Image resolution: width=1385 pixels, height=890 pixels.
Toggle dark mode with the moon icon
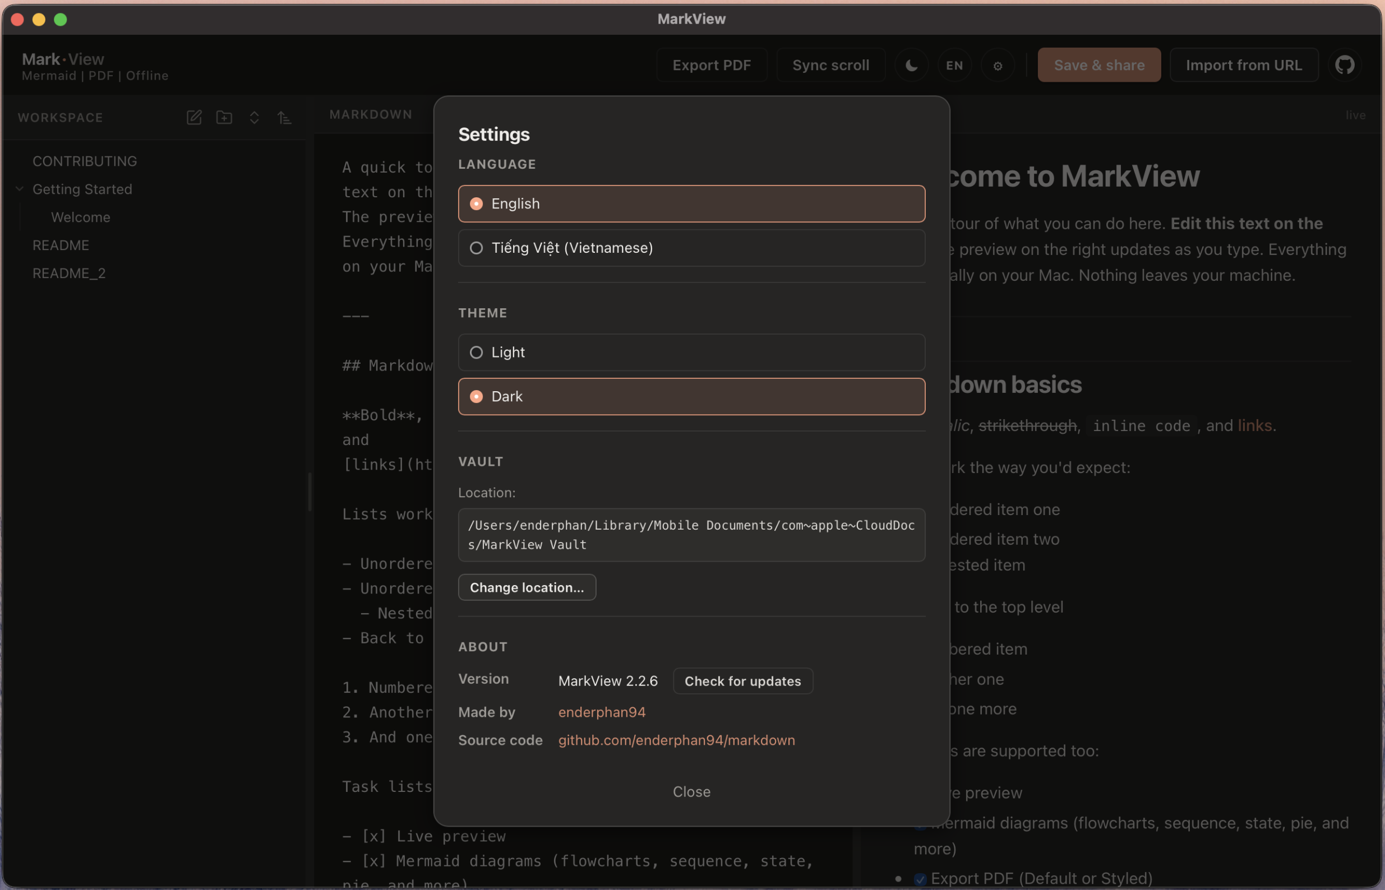[x=912, y=66]
